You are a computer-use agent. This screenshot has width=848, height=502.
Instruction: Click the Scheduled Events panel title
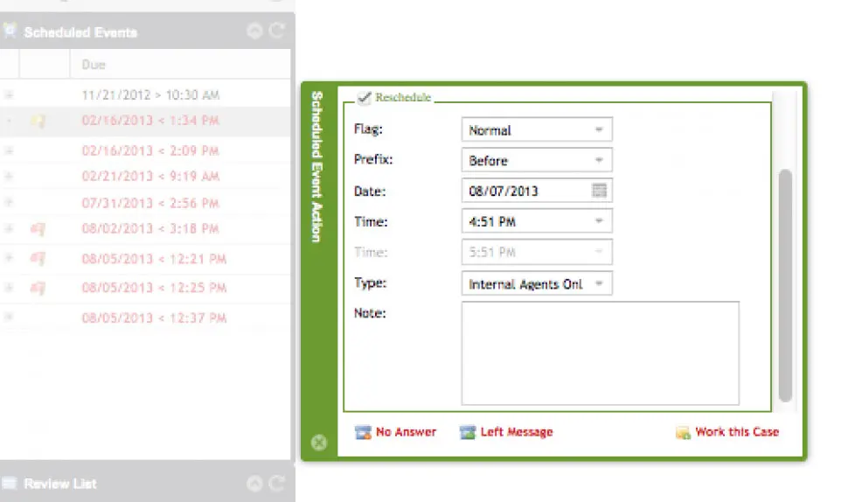[x=80, y=32]
